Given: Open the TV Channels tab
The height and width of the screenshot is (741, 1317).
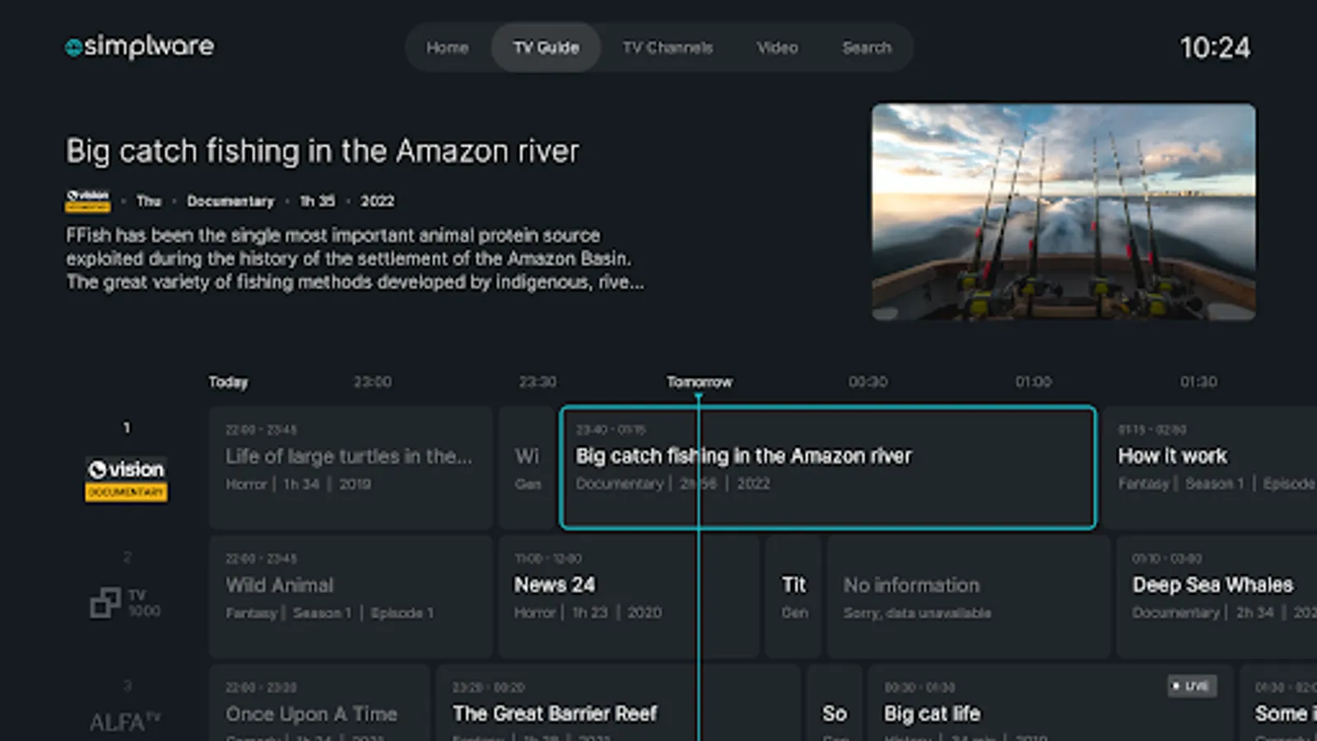Looking at the screenshot, I should (668, 48).
